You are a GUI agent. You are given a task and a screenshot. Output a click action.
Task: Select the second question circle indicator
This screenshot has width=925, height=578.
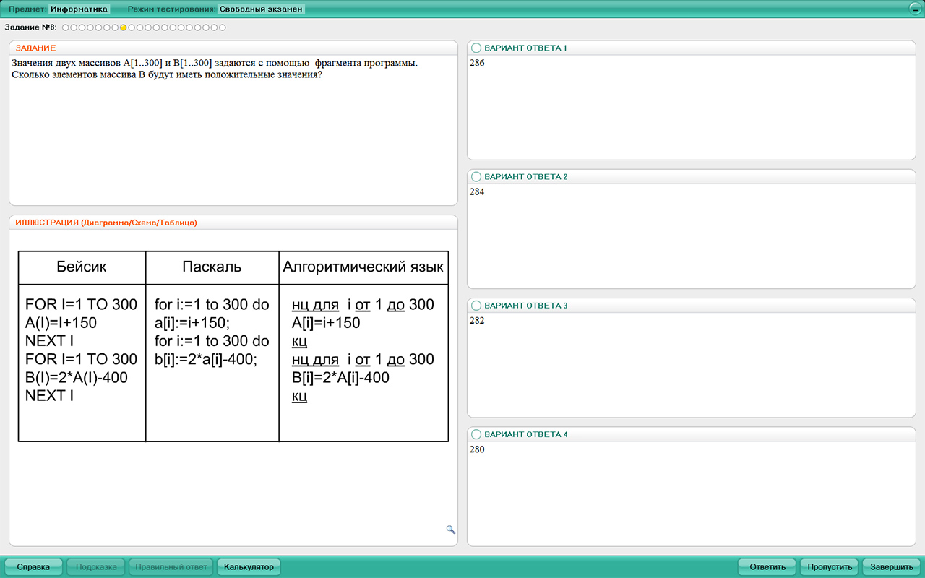pos(74,27)
